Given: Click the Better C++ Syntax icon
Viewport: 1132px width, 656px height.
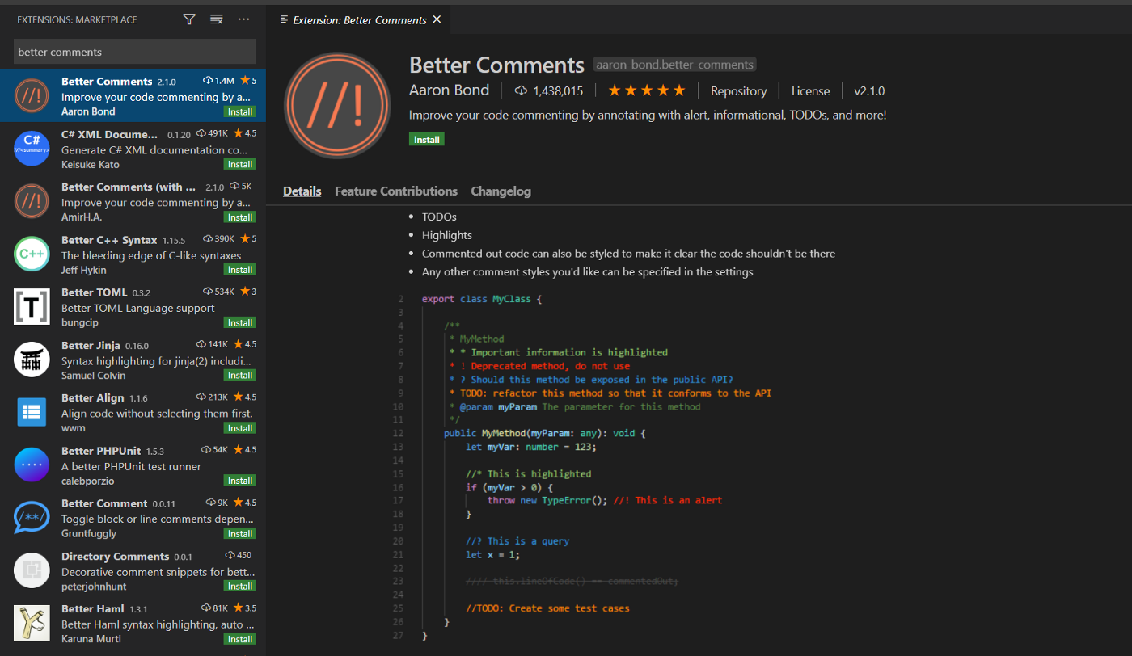Looking at the screenshot, I should pyautogui.click(x=32, y=254).
